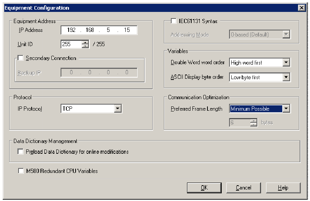Click the Unit ID value field
The width and height of the screenshot is (310, 201).
tap(71, 44)
